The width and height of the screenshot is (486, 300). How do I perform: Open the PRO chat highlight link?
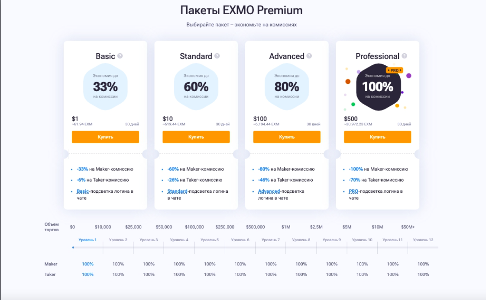(x=353, y=191)
